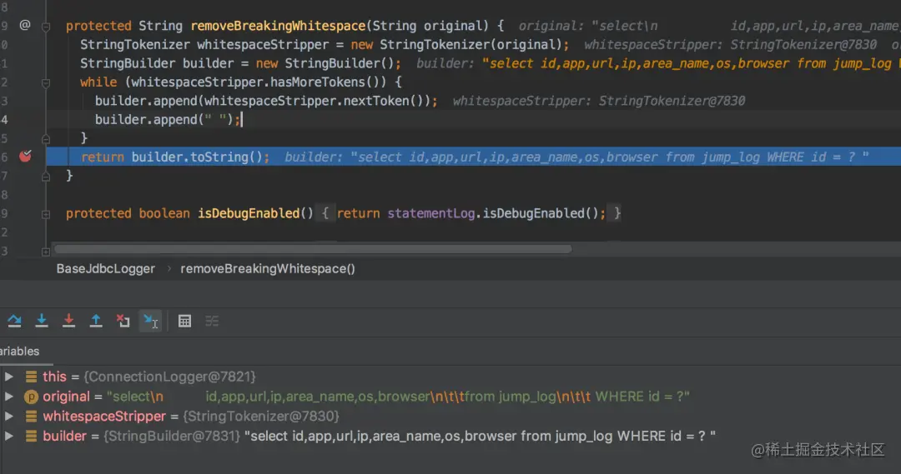Click the Step Into arrow icon
The width and height of the screenshot is (901, 474).
click(42, 321)
